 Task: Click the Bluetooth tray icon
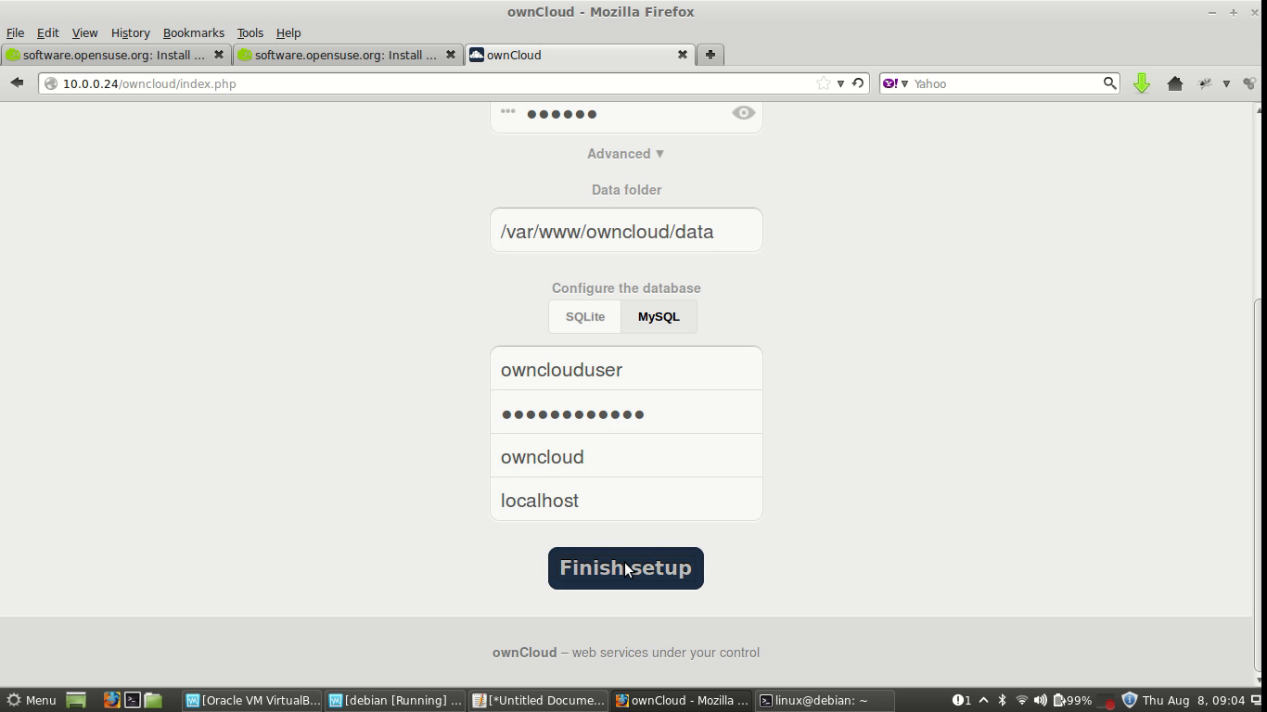pos(1002,701)
